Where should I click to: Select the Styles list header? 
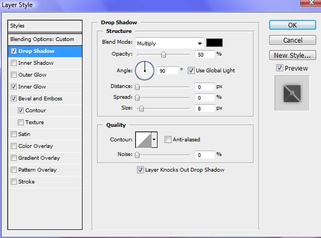(x=45, y=26)
